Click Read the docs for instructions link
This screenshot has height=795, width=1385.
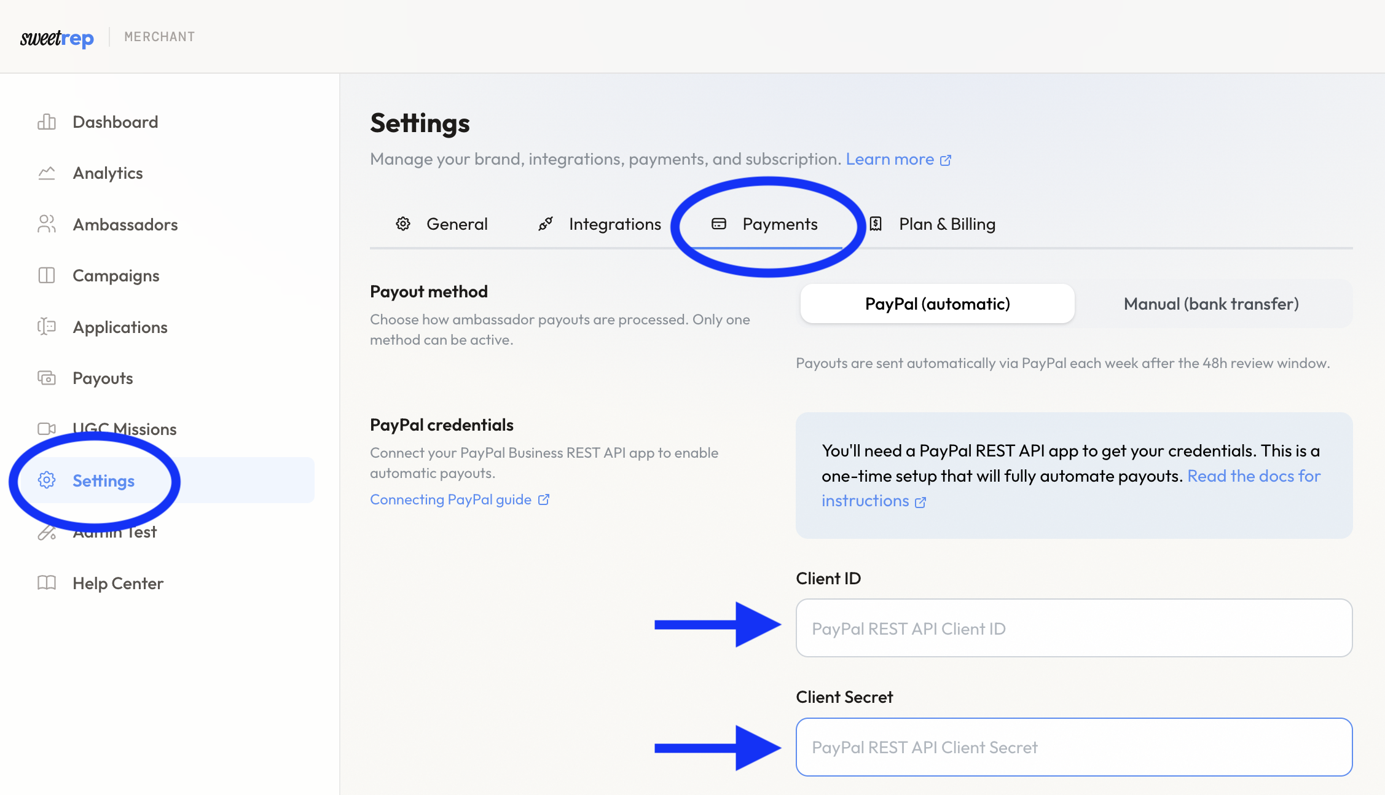tap(1254, 476)
